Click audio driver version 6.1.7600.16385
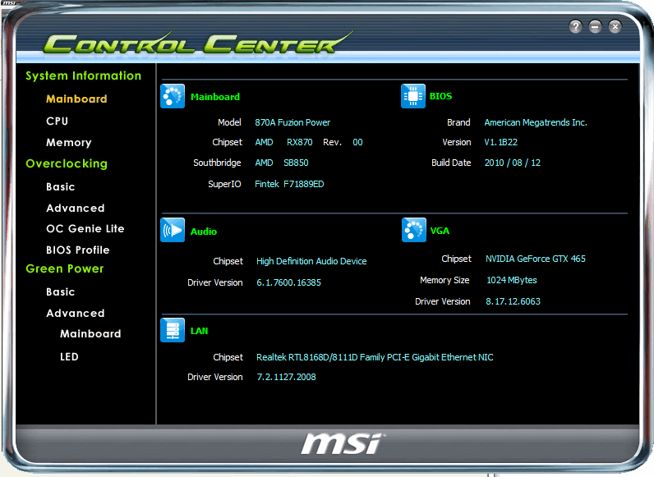 click(x=288, y=282)
